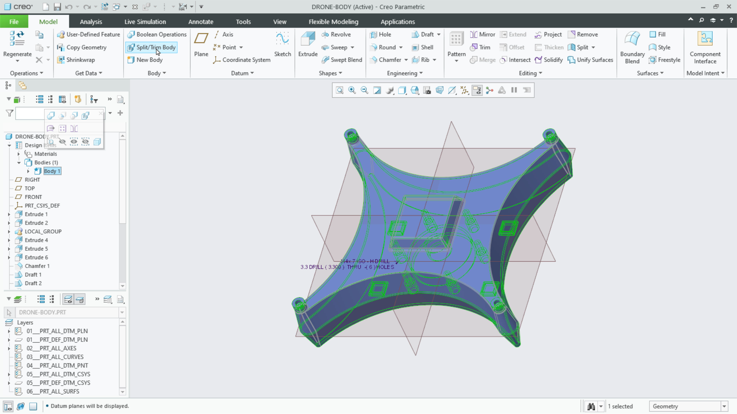
Task: Open the Pattern tool
Action: (x=456, y=43)
